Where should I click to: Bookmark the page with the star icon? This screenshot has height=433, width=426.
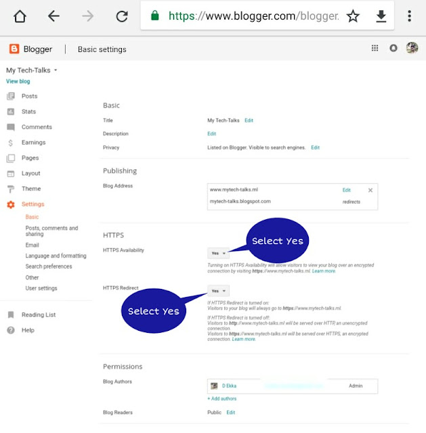[x=353, y=16]
